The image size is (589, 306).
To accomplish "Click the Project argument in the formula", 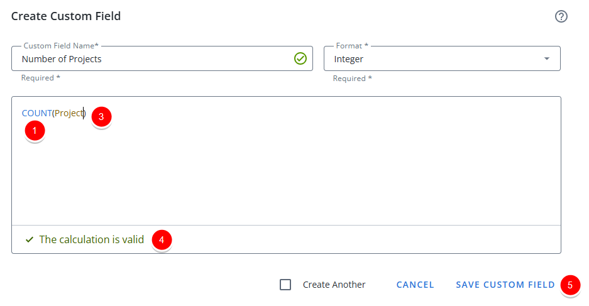I will (x=69, y=113).
